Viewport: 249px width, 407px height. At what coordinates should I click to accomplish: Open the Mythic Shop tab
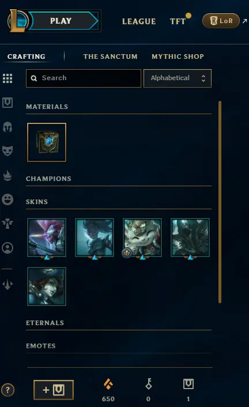click(178, 56)
